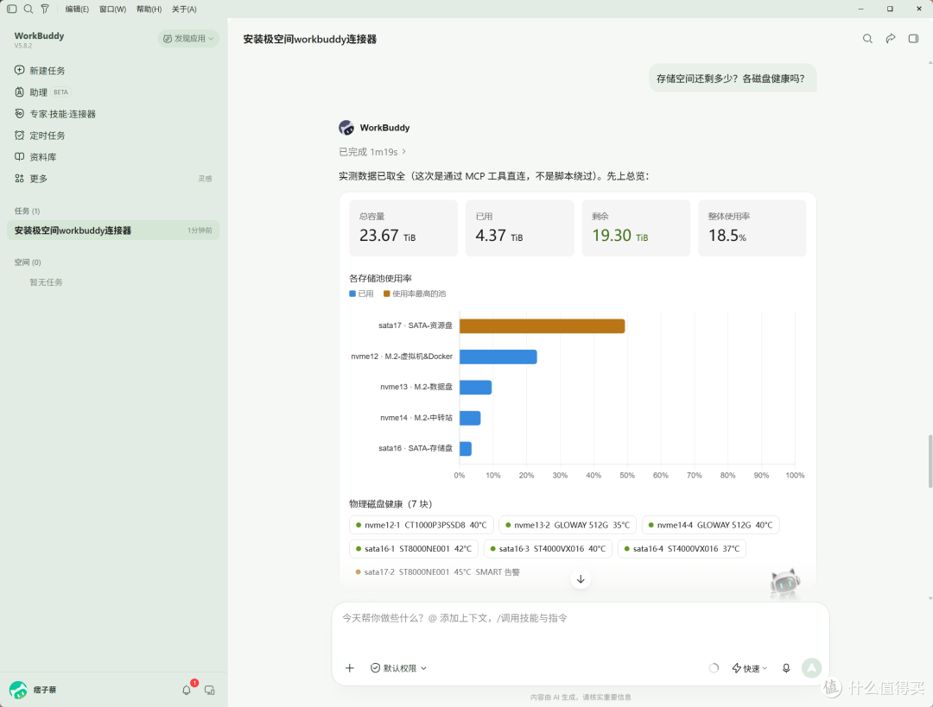
Task: Click the 任务 (1) section header
Action: click(x=28, y=211)
